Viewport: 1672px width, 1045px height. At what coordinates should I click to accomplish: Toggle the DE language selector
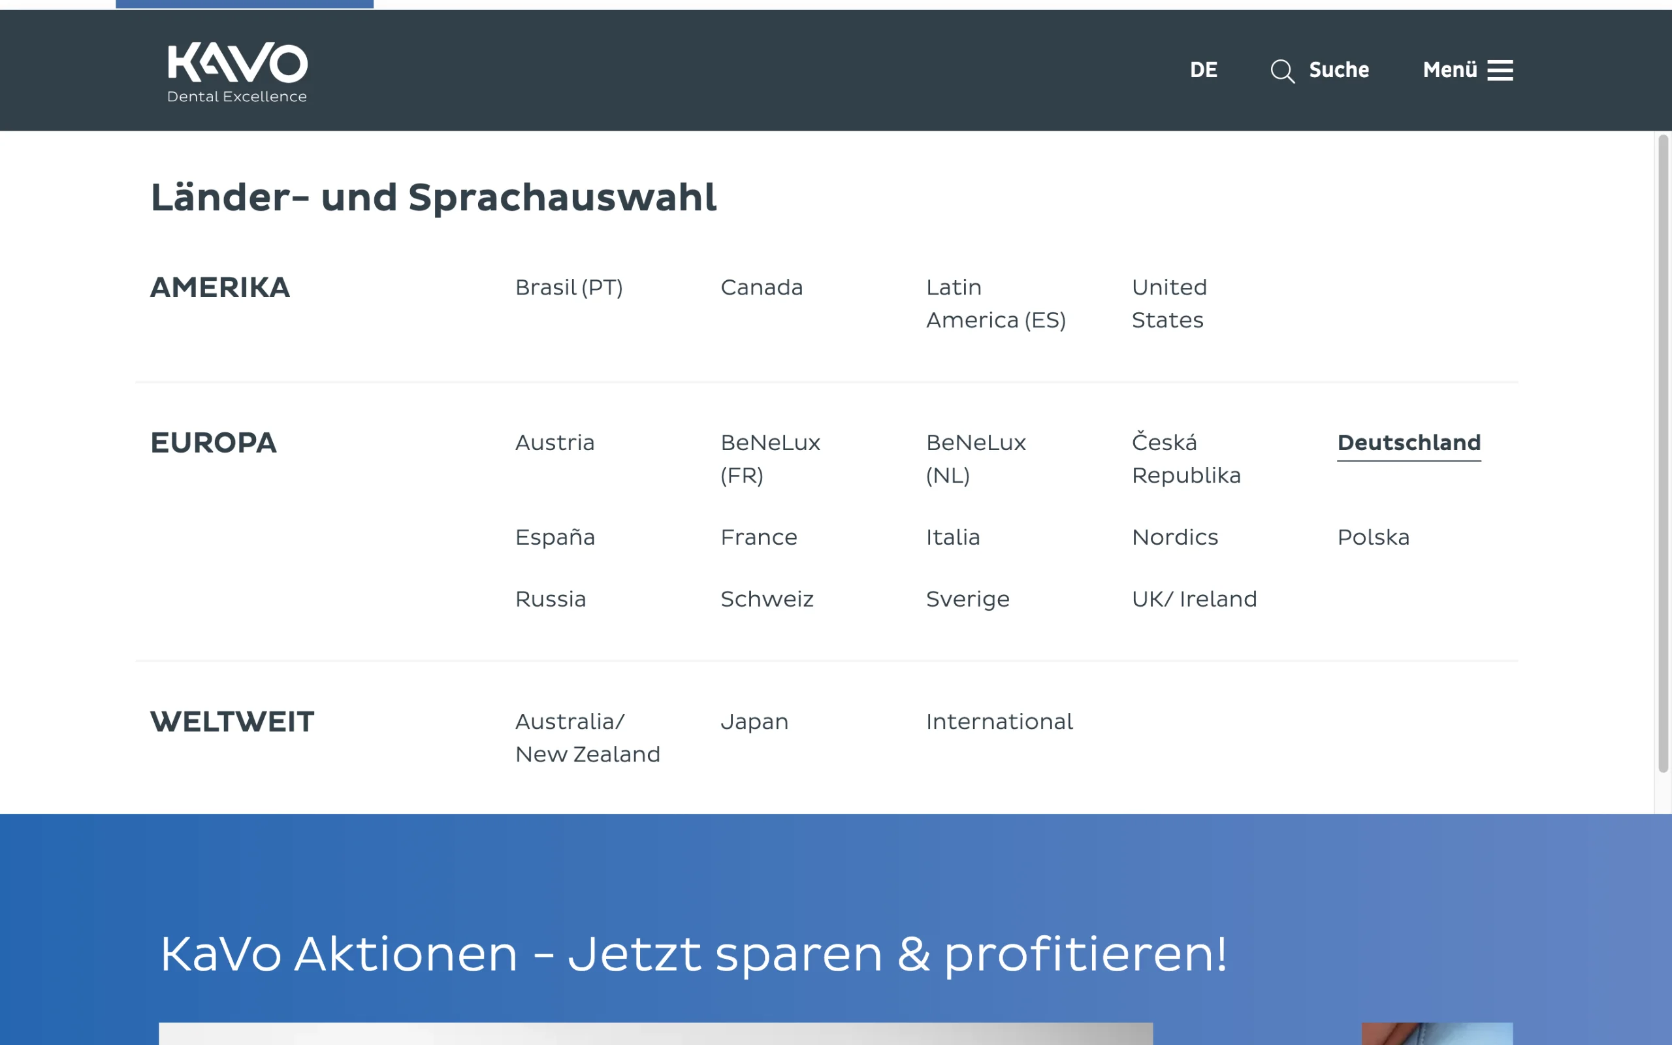pyautogui.click(x=1204, y=70)
